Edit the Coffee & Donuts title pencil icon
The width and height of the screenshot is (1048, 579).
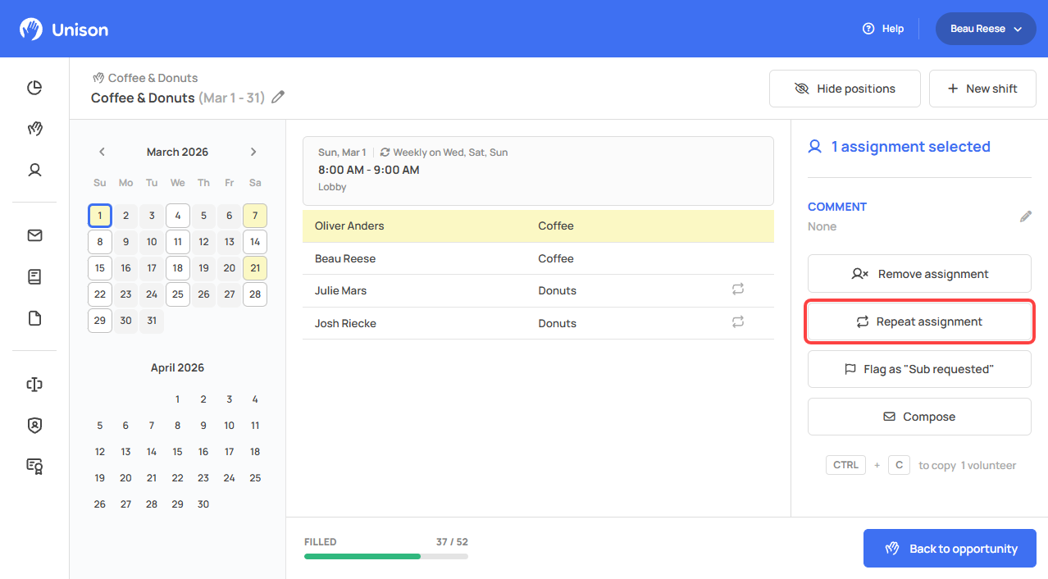click(x=278, y=98)
